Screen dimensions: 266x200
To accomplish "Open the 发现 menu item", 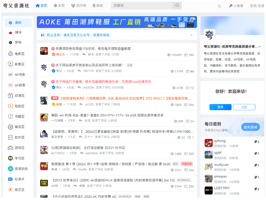I will click(x=59, y=6).
